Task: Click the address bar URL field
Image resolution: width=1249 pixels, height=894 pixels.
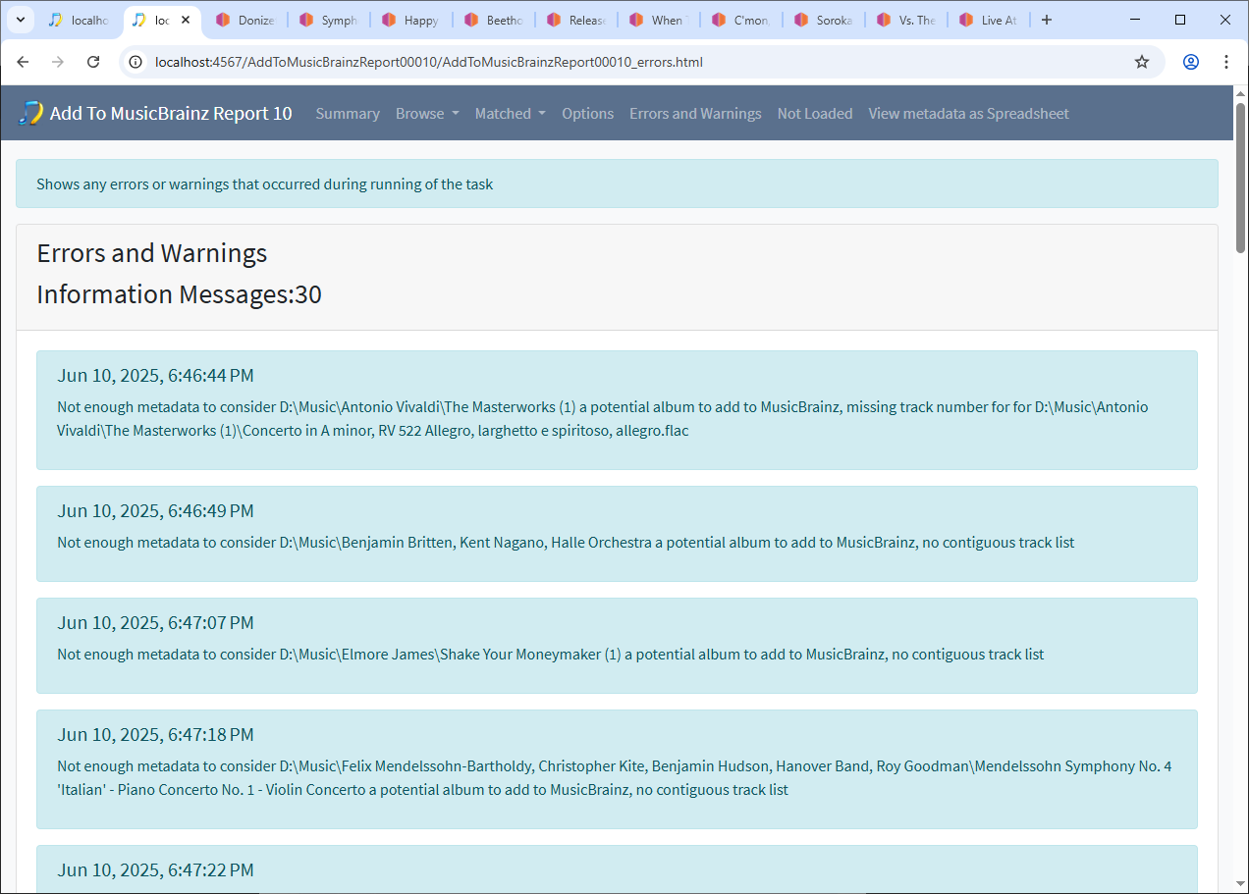Action: tap(628, 62)
